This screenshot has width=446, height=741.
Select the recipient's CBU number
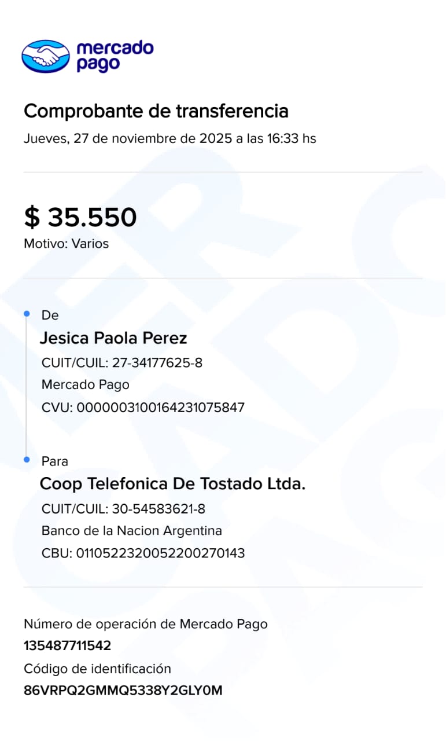point(161,553)
